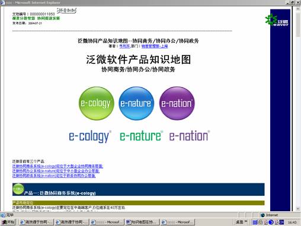The width and height of the screenshot is (301, 226).
Task: Open the e-nation product description link
Action: [54, 176]
